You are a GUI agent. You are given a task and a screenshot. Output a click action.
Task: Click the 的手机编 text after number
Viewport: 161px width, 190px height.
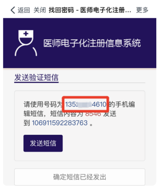click(122, 104)
